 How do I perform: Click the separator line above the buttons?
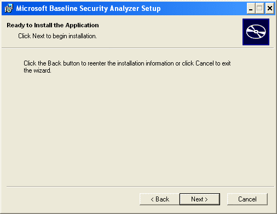(140, 186)
